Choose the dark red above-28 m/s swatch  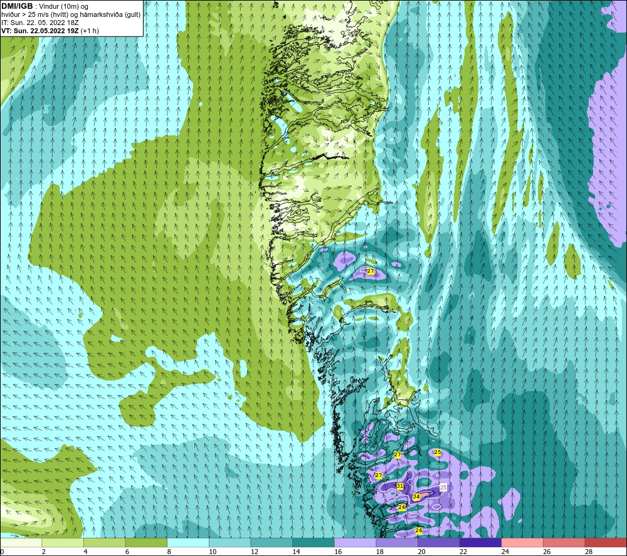coord(606,542)
